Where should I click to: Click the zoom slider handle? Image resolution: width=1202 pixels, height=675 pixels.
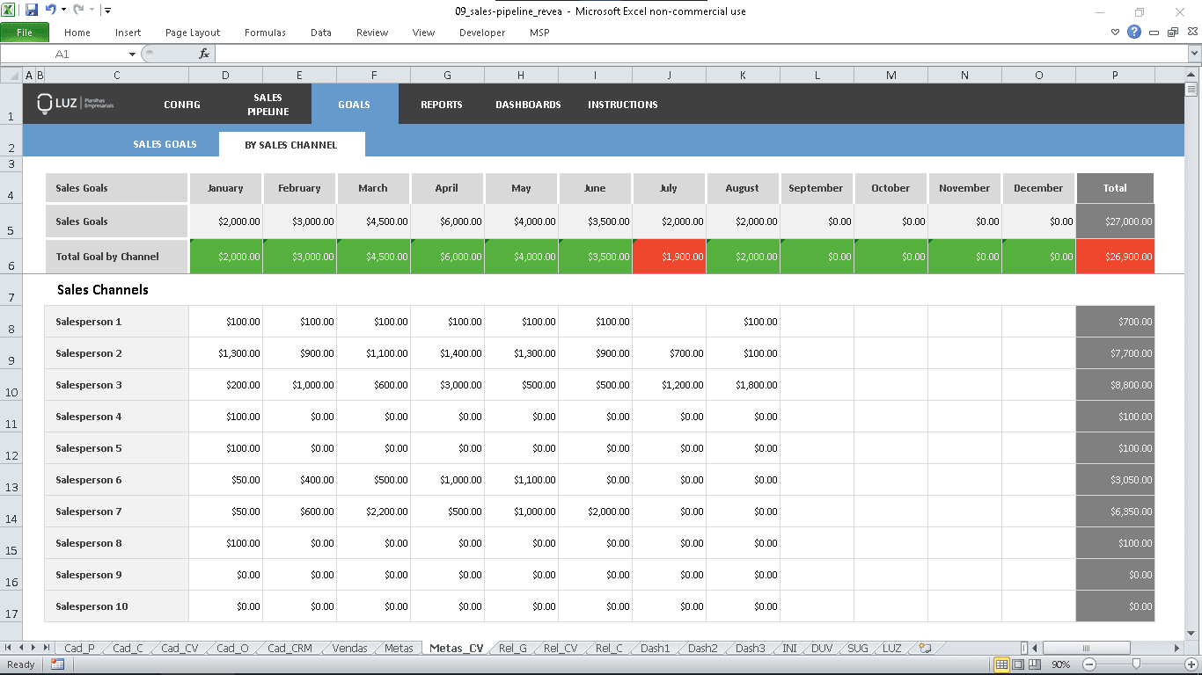pos(1136,664)
